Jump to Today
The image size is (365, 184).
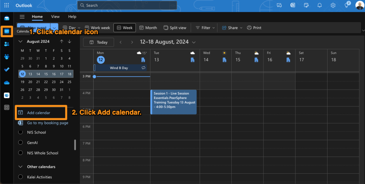(98, 42)
